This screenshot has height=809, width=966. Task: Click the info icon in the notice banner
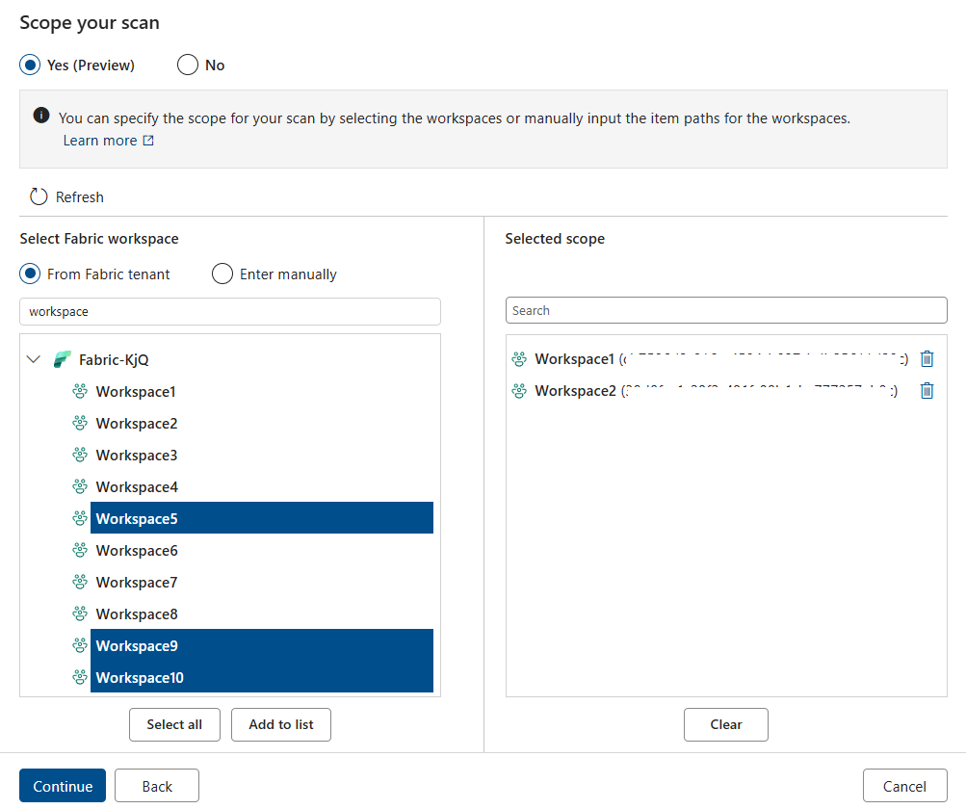40,114
